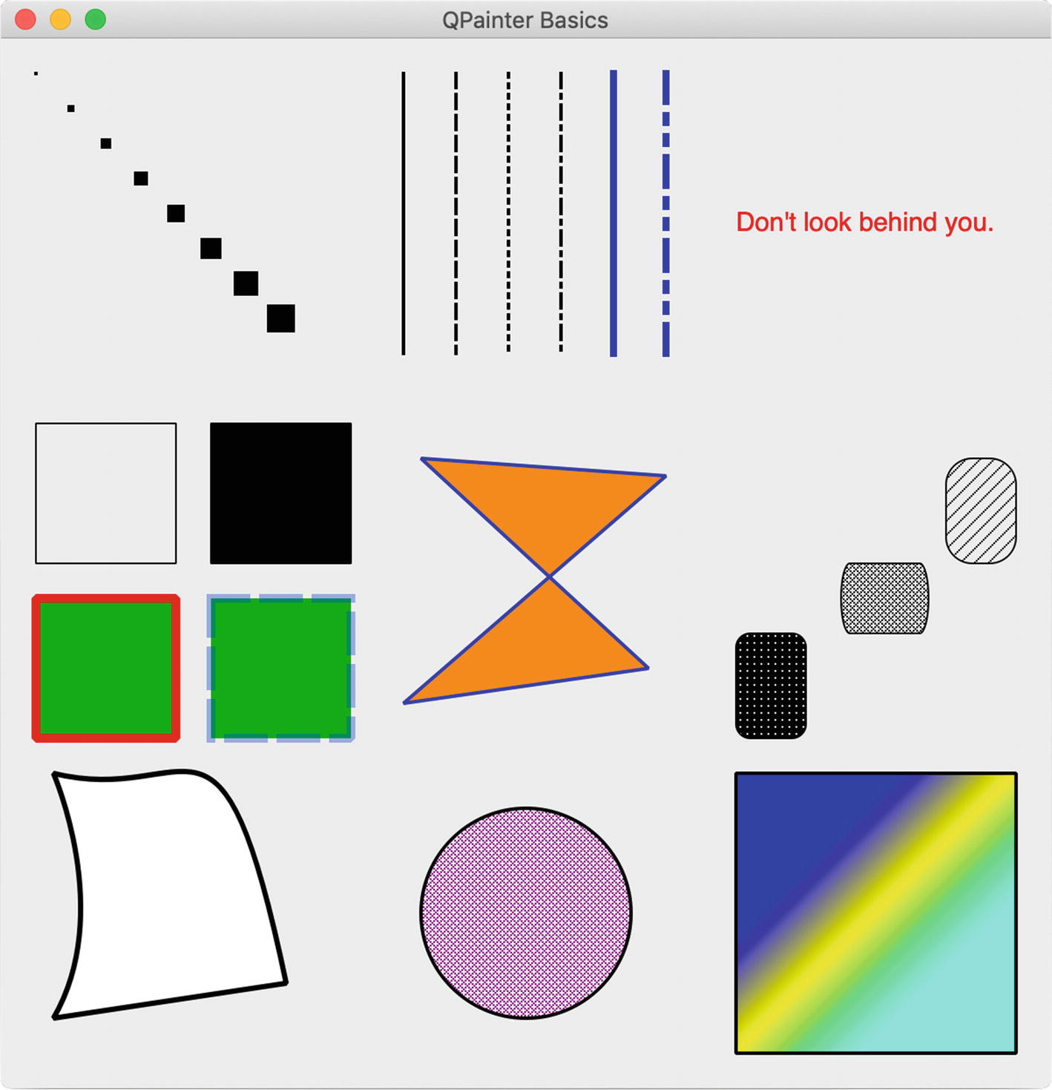The width and height of the screenshot is (1052, 1090).
Task: Click the solid thin black vertical line
Action: 404,213
